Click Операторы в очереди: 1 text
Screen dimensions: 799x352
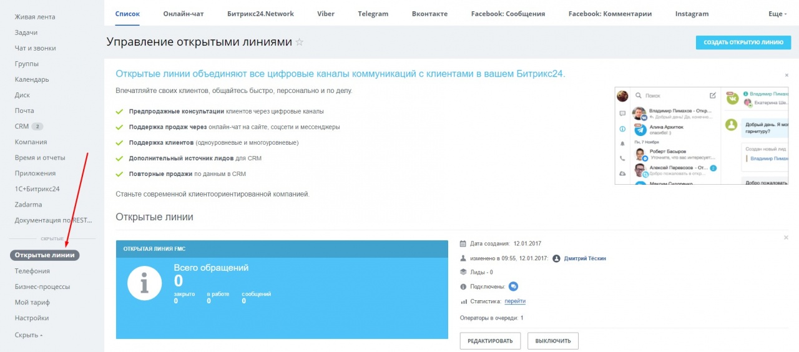(x=492, y=318)
